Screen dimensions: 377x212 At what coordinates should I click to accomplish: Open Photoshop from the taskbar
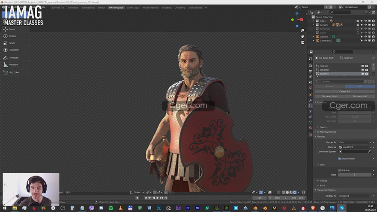tap(159, 208)
